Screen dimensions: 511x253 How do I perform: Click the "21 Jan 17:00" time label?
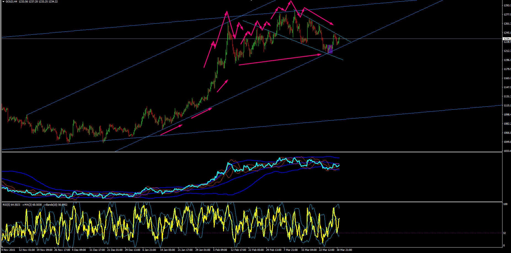click(x=185, y=250)
